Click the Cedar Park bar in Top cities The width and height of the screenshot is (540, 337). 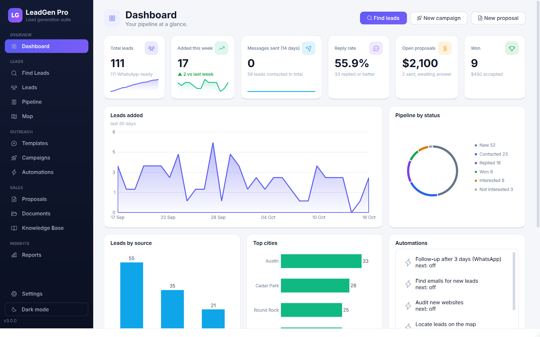pos(315,286)
